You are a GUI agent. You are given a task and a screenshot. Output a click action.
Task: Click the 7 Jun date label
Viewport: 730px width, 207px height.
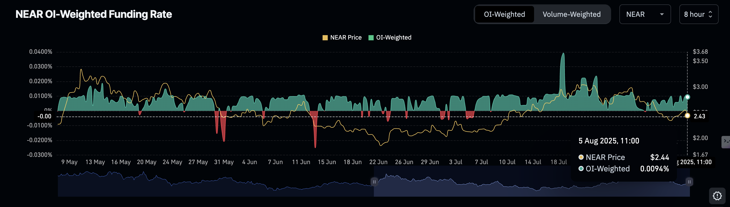[x=276, y=162]
